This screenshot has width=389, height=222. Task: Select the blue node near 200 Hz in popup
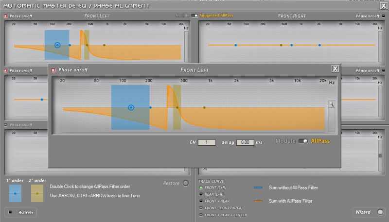[150, 107]
